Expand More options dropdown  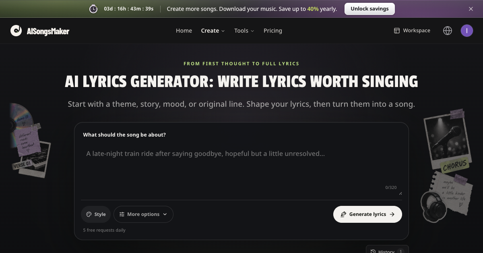coord(143,214)
